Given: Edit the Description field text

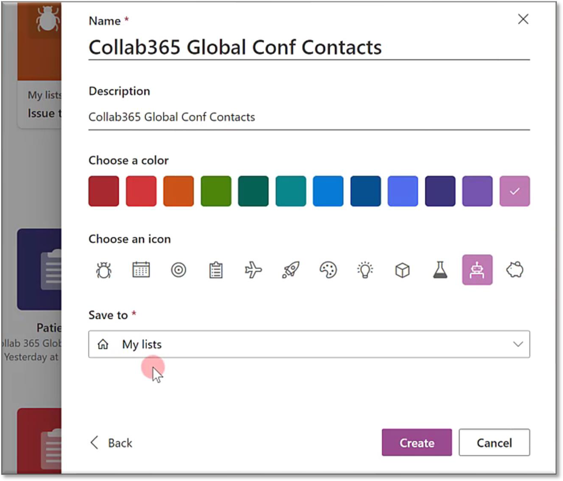Looking at the screenshot, I should point(309,117).
